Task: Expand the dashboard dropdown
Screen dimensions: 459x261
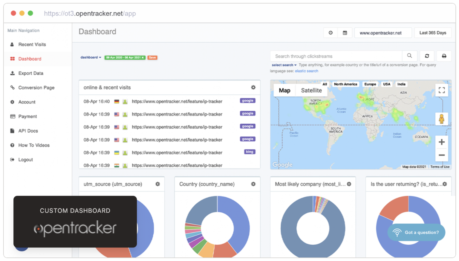Action: coord(91,57)
